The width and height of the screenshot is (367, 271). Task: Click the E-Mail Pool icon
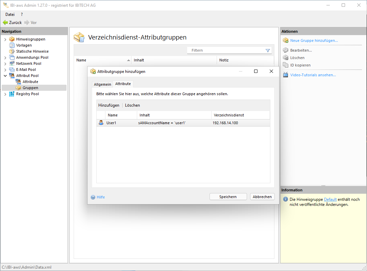[12, 70]
